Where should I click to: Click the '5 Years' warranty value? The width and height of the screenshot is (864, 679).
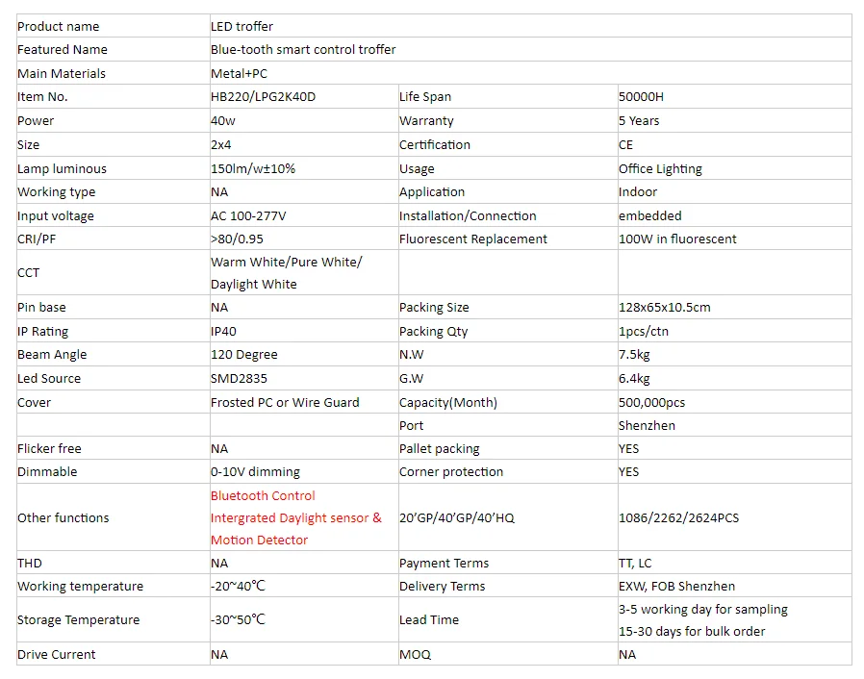[x=639, y=121]
